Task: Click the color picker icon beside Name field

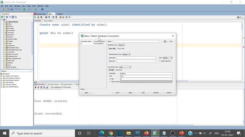Action: coord(165,41)
